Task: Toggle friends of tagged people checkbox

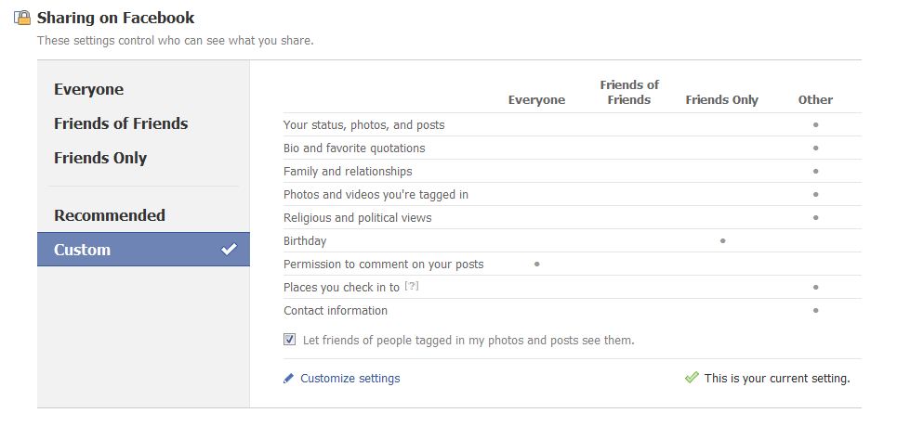Action: coord(290,340)
